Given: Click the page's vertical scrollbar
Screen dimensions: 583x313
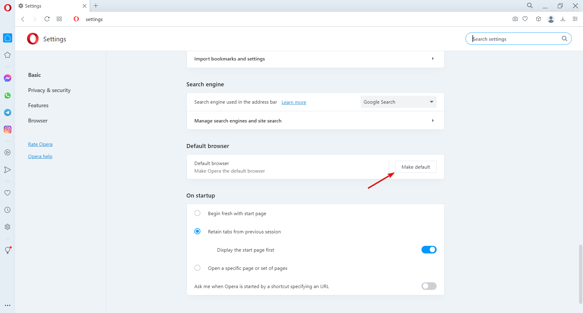Looking at the screenshot, I should pos(581,273).
